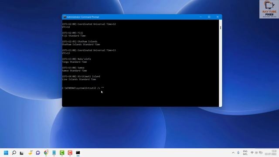Open the red Camtasia recorder icon

(x=70, y=153)
